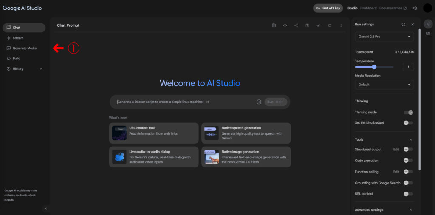Click the Run settings sliders icon
435x215 pixels.
(428, 24)
